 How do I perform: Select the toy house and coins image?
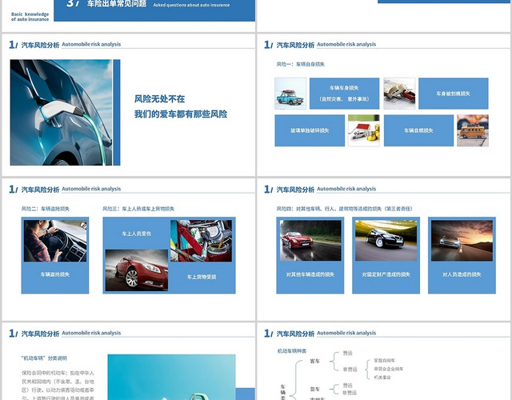(363, 130)
